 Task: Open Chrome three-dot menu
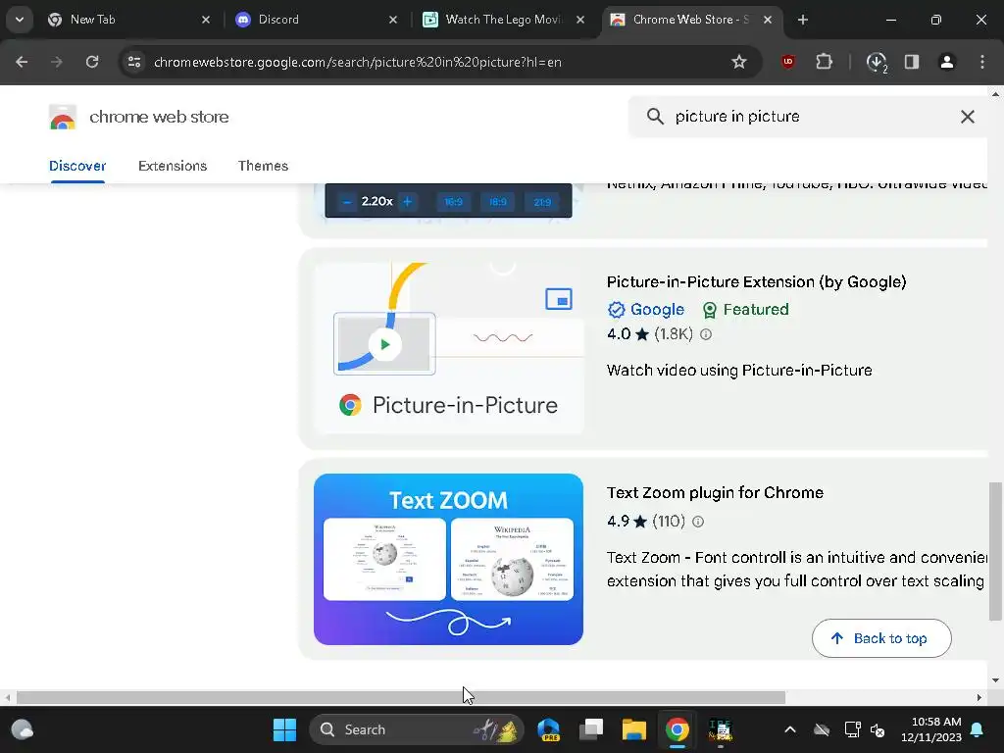(x=982, y=62)
